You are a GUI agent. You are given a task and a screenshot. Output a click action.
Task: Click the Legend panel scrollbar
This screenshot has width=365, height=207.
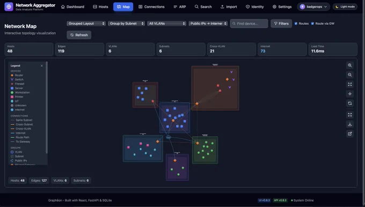(x=47, y=108)
